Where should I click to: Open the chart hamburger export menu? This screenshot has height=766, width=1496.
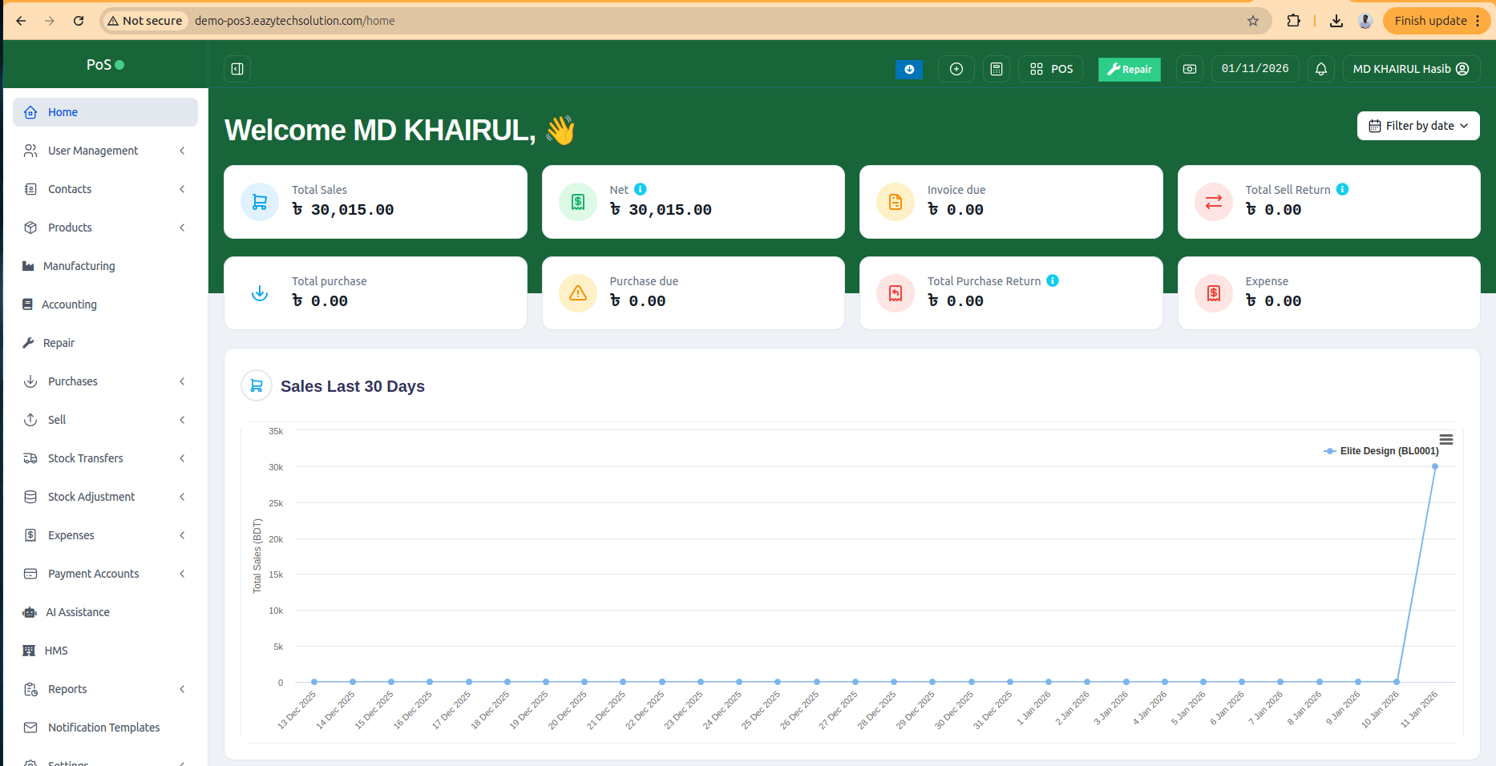(x=1445, y=439)
